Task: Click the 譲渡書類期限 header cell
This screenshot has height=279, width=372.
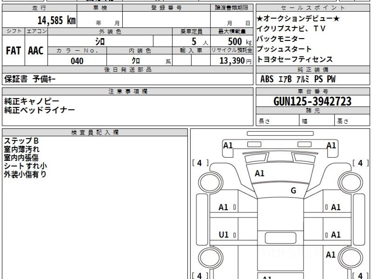Action: [x=232, y=8]
